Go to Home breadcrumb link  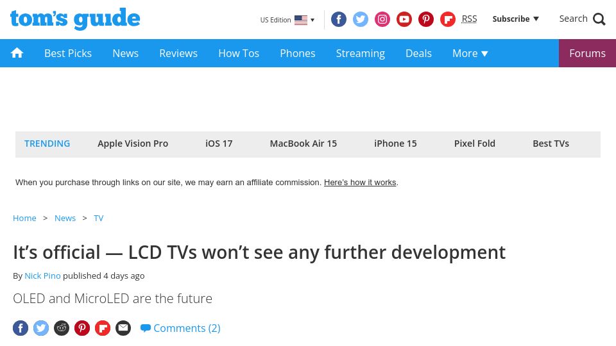(24, 218)
